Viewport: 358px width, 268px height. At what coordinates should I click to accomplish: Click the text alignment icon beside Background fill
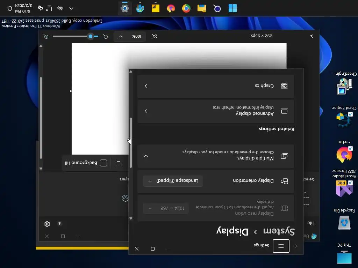point(120,163)
